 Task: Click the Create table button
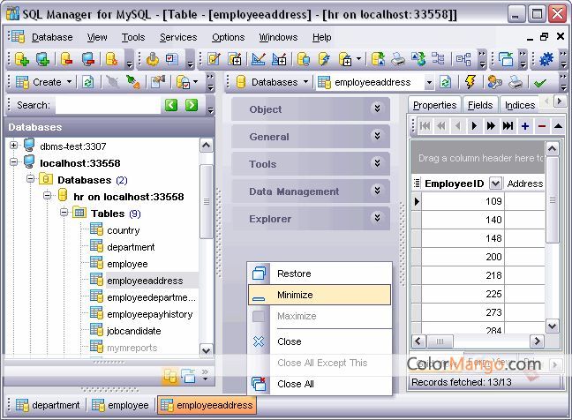pyautogui.click(x=38, y=82)
